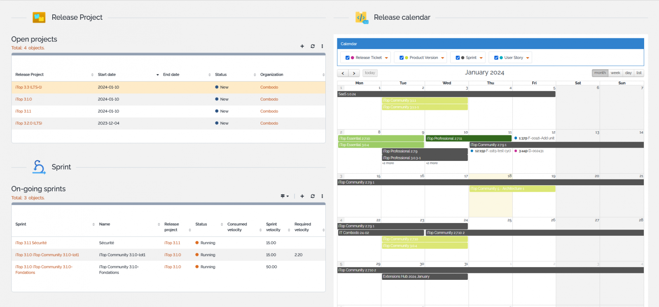Image resolution: width=659 pixels, height=307 pixels.
Task: Click the Sprint section header icon
Action: 39,167
